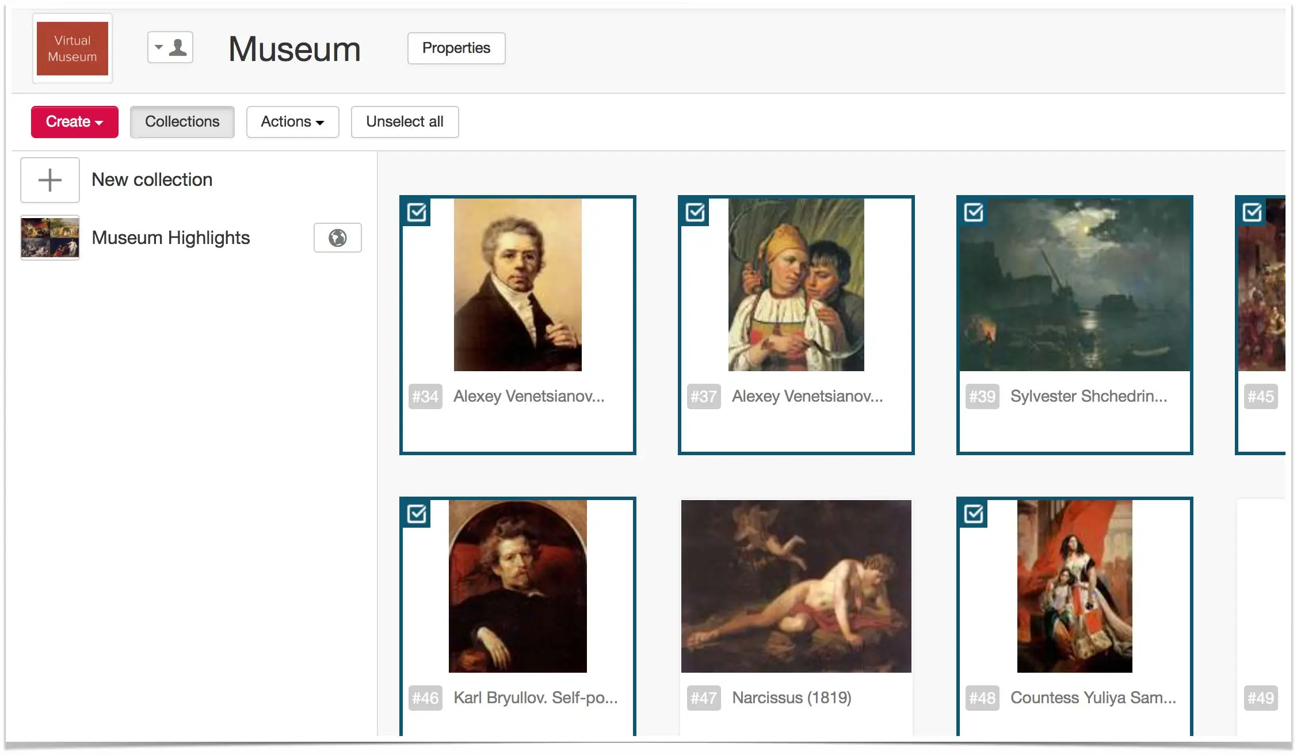Open the Actions dropdown
The width and height of the screenshot is (1297, 755).
[293, 122]
